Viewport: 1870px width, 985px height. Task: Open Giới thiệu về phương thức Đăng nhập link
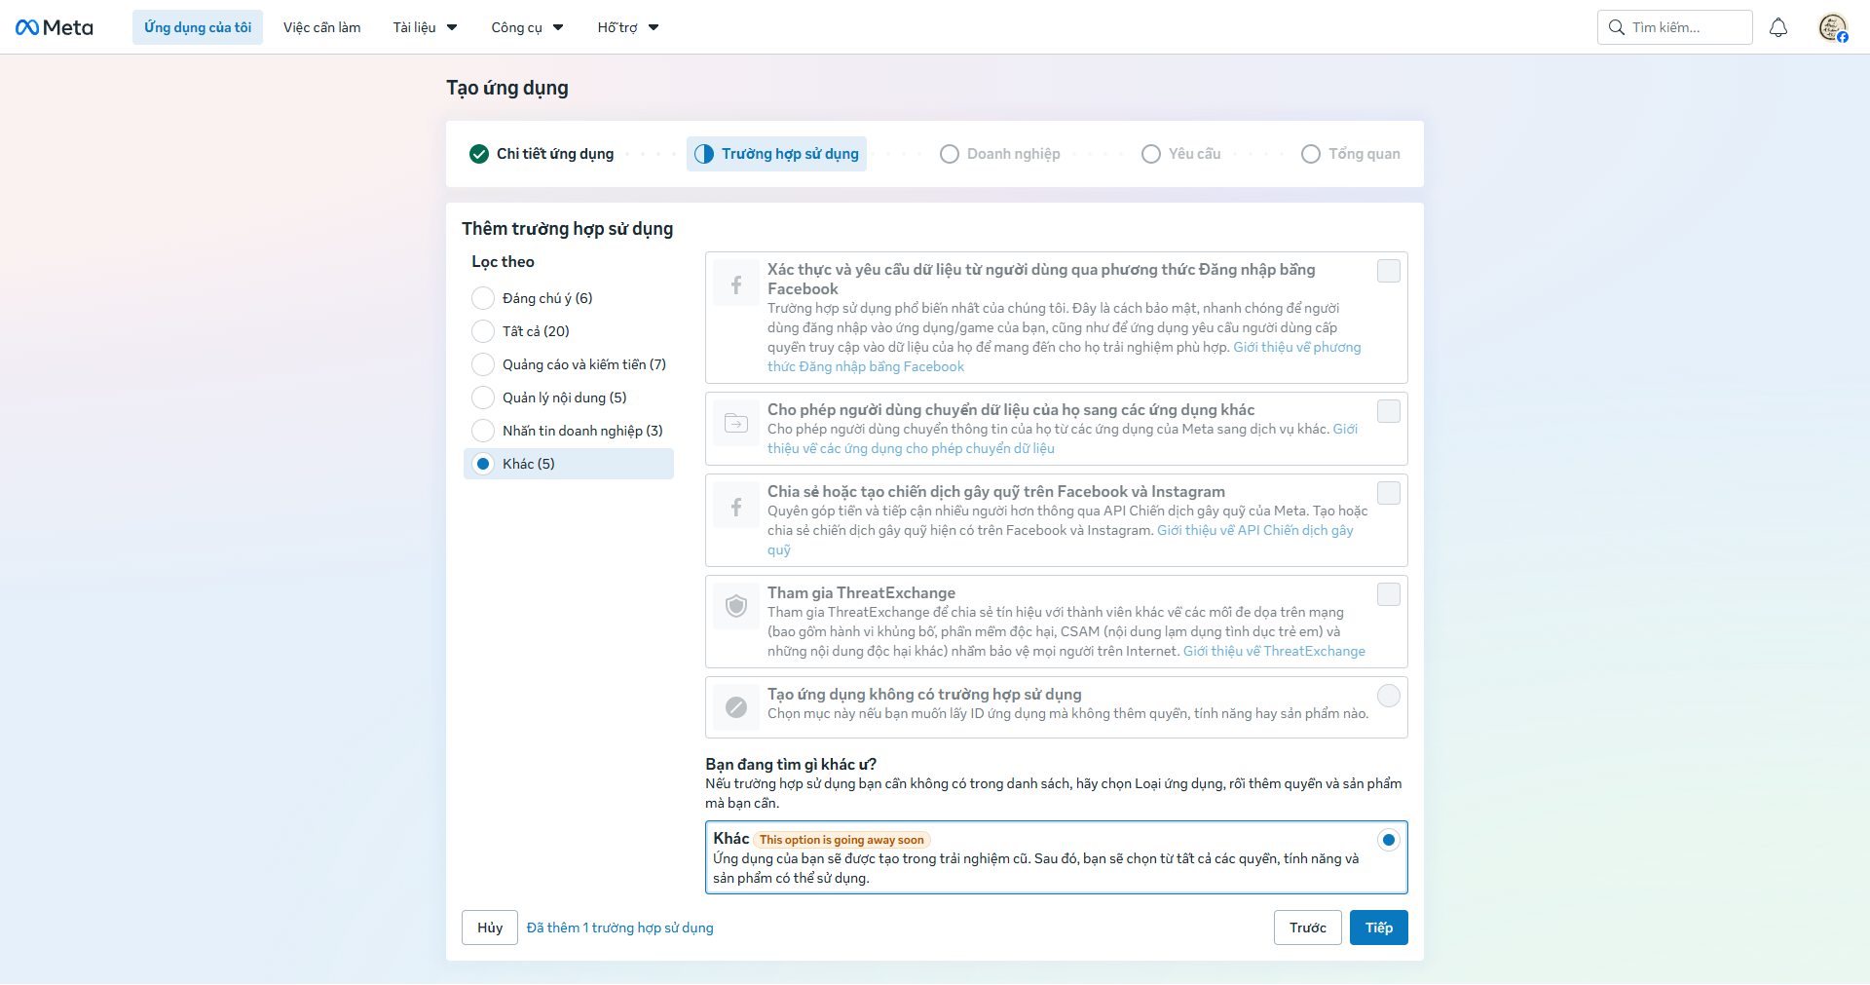pos(1297,347)
